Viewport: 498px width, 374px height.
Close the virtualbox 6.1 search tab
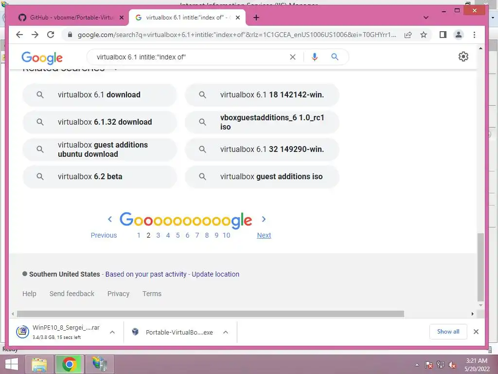point(237,18)
